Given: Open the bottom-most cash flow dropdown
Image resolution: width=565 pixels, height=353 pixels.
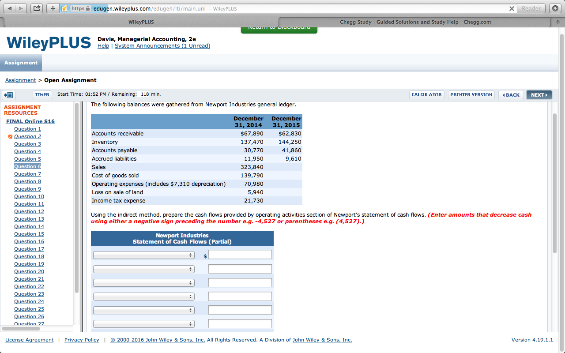Looking at the screenshot, I should click(x=143, y=323).
